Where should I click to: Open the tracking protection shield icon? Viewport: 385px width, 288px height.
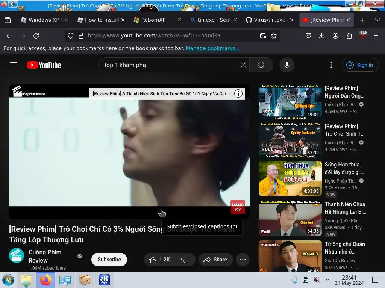(71, 36)
